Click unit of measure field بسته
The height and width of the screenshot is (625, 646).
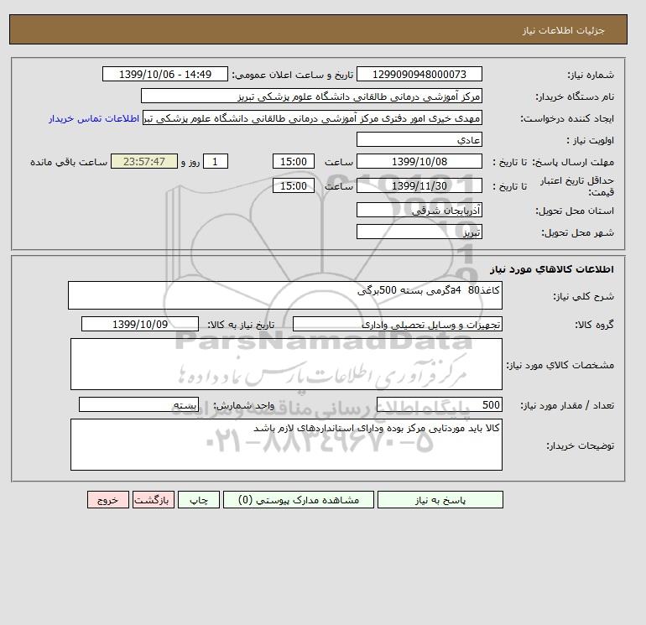coord(138,404)
